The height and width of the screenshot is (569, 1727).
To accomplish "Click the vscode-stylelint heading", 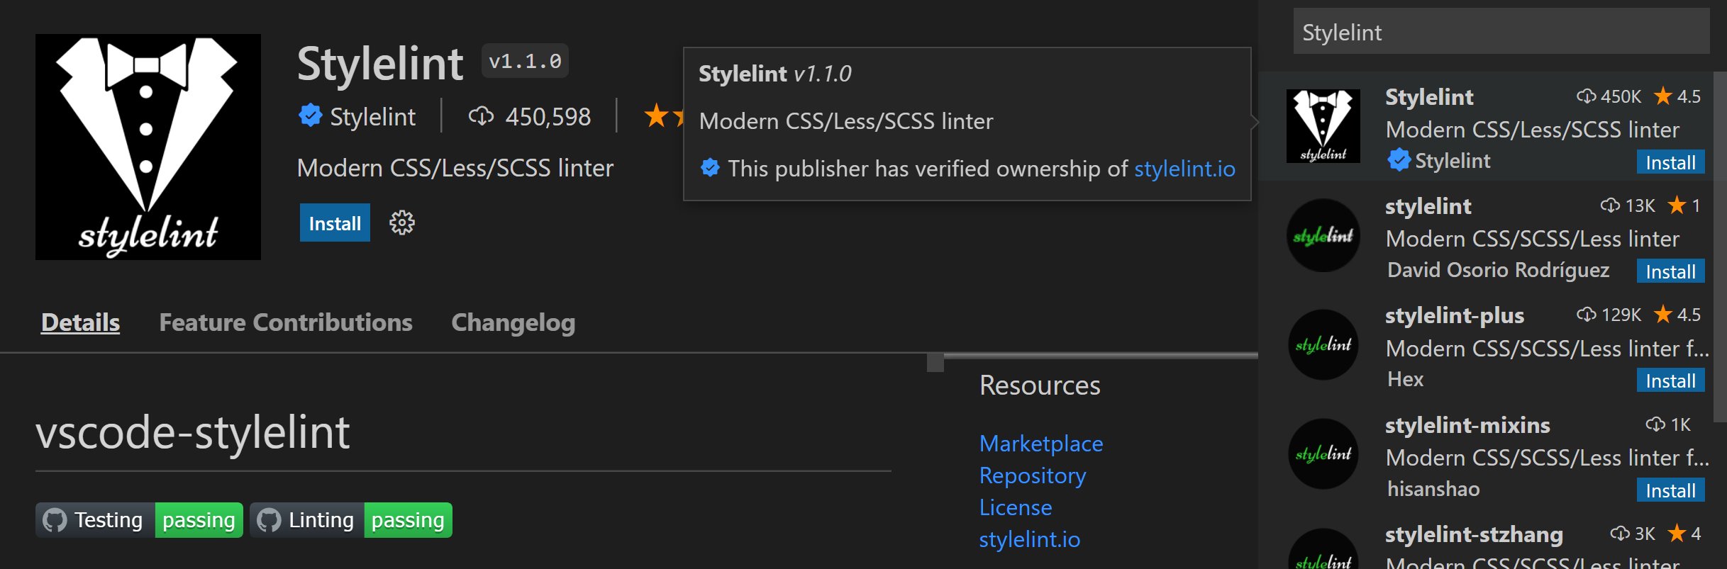I will [x=193, y=432].
